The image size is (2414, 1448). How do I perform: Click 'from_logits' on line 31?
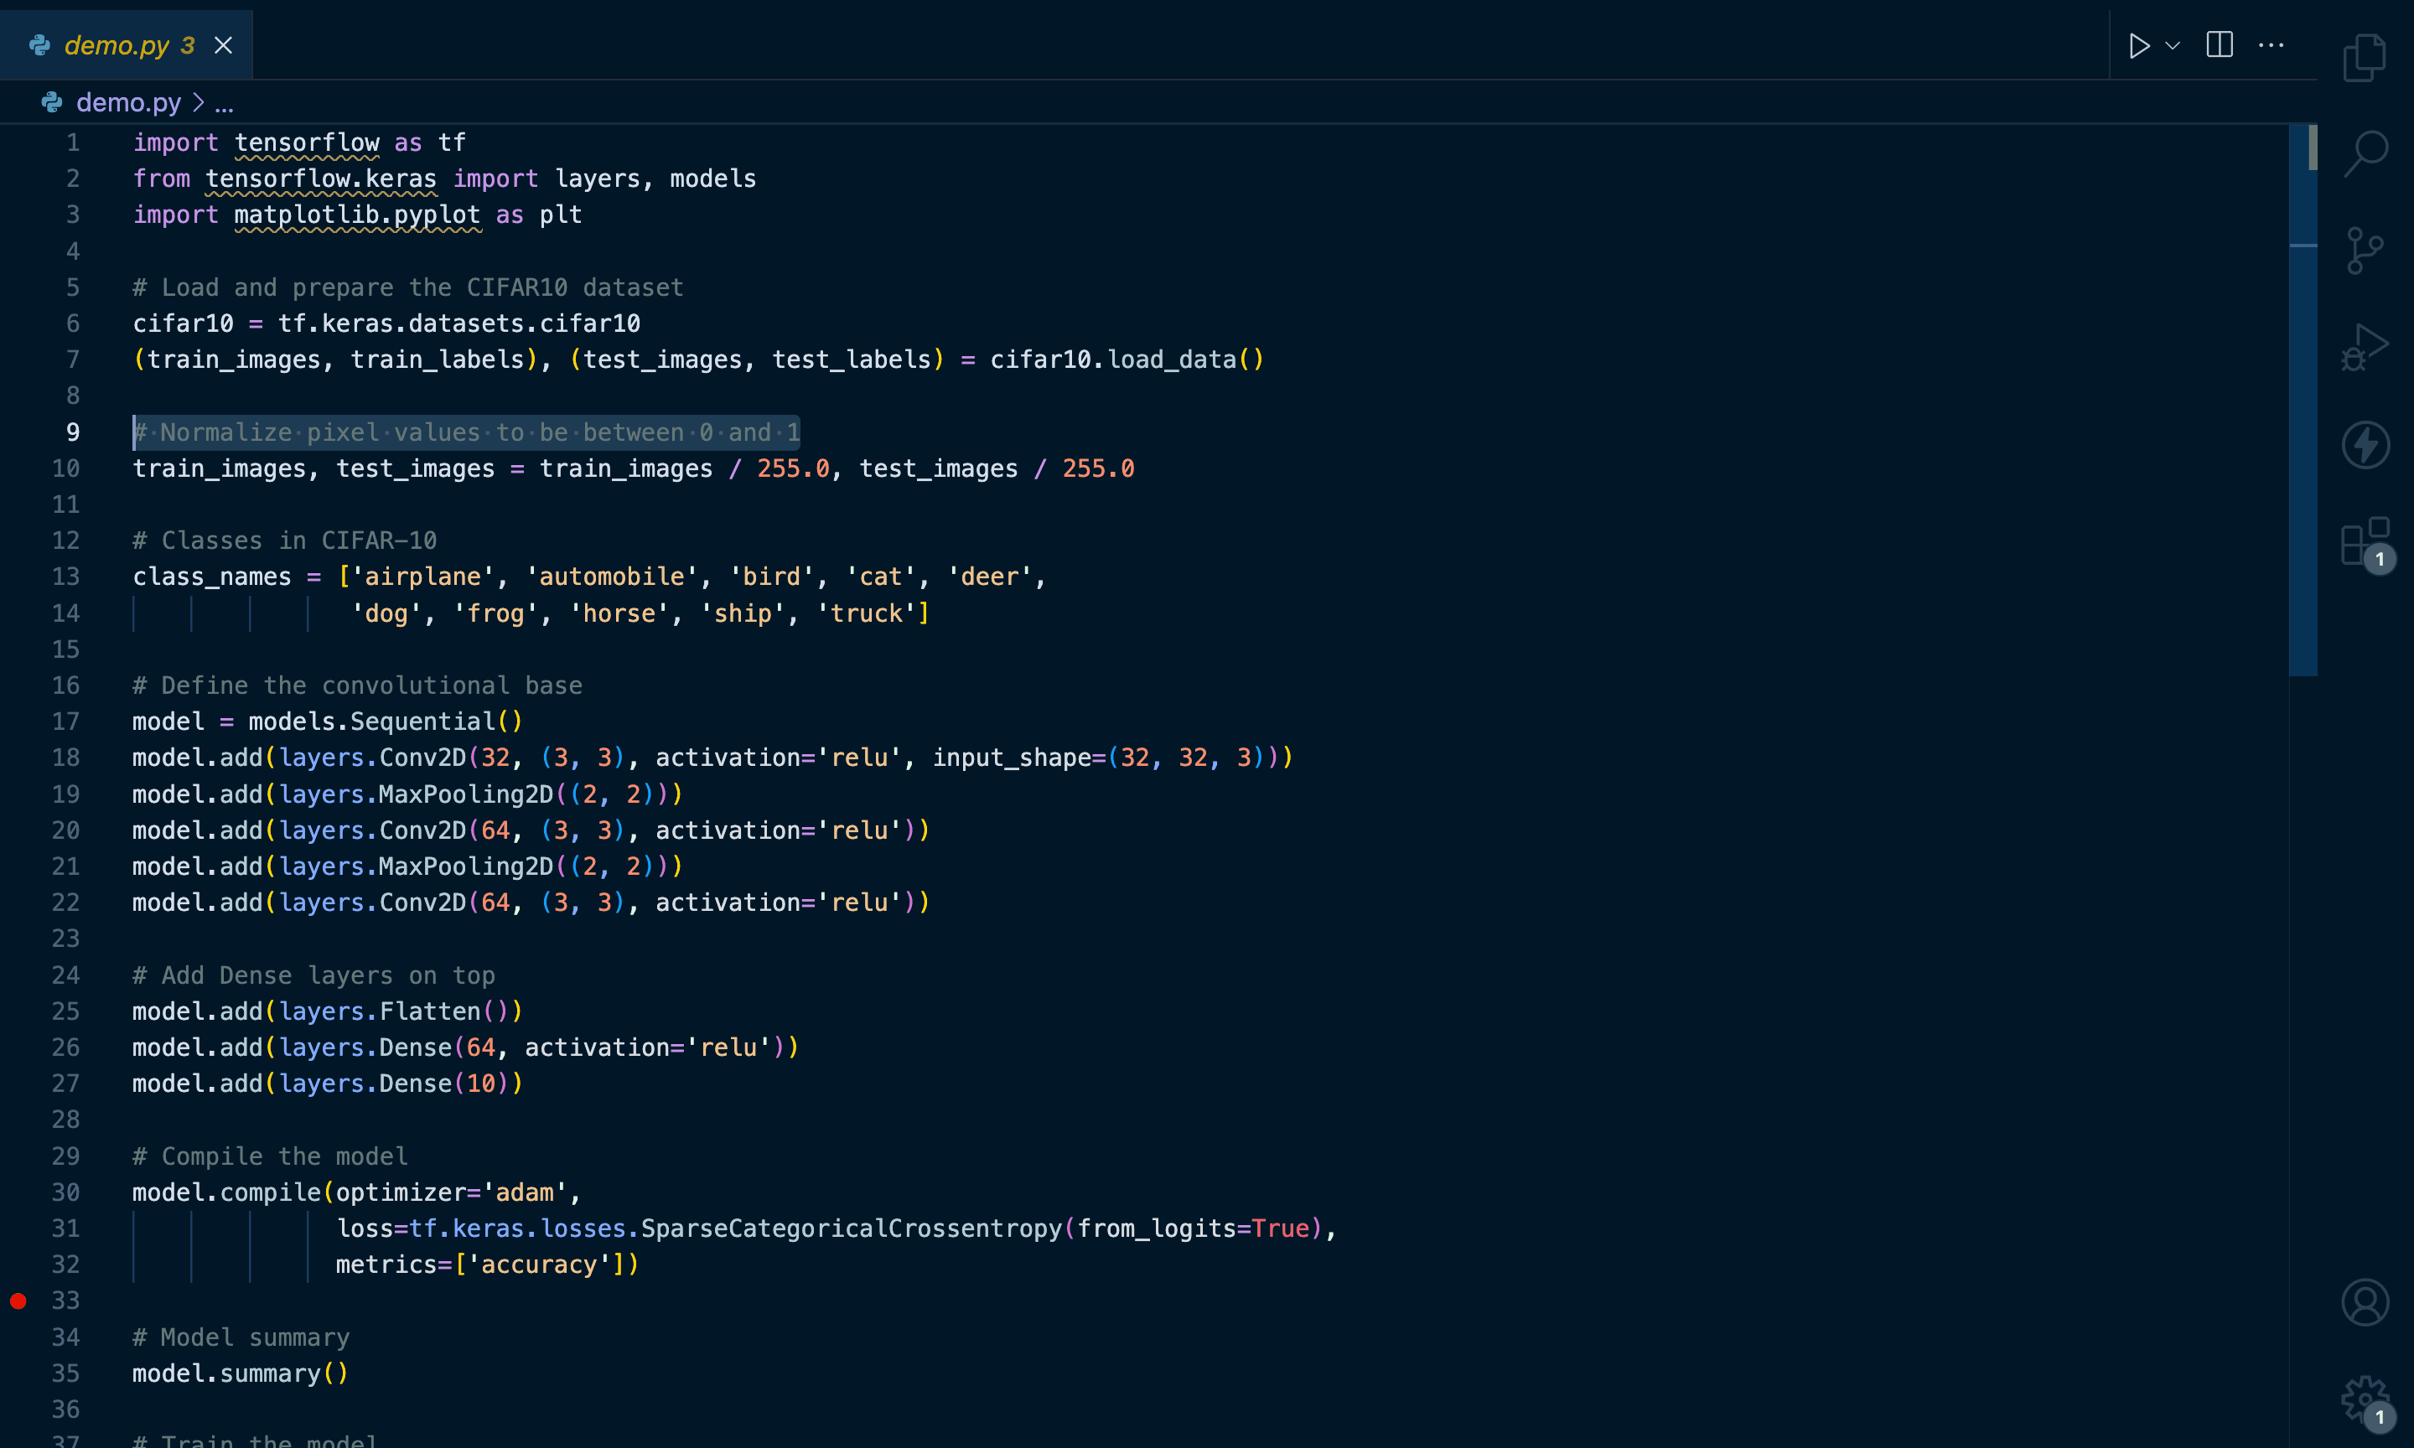click(x=1158, y=1228)
